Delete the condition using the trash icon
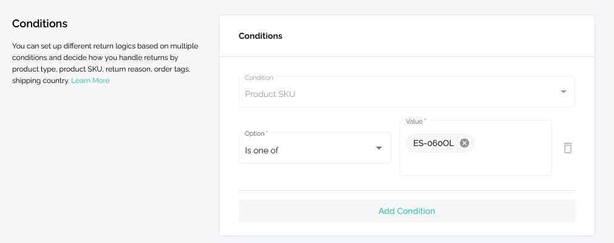Screen dimensions: 614x243 click(x=568, y=148)
